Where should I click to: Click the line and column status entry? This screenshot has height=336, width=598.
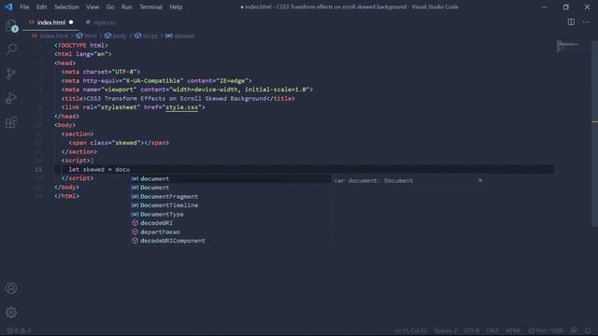click(410, 330)
